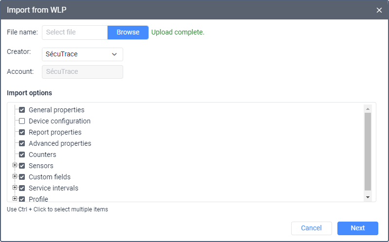Image resolution: width=389 pixels, height=242 pixels.
Task: Toggle the Advanced properties checkbox
Action: point(22,143)
